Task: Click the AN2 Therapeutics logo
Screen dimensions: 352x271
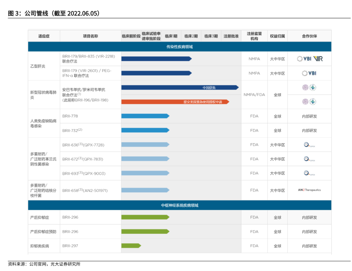Action: click(309, 190)
